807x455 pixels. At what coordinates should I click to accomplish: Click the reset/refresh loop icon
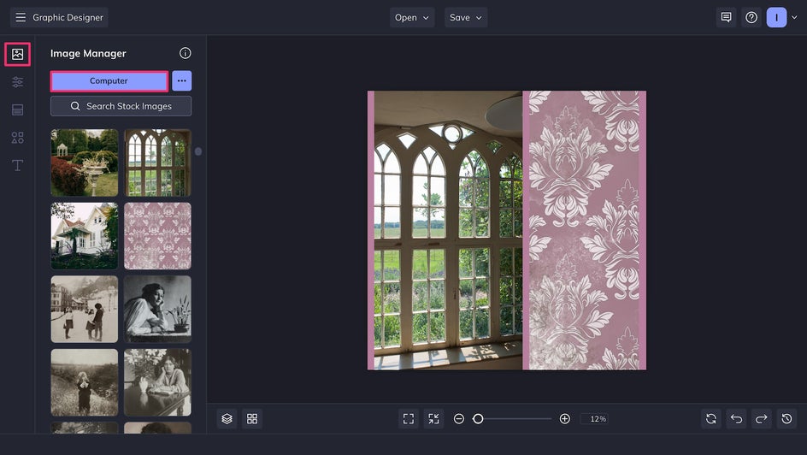[711, 418]
